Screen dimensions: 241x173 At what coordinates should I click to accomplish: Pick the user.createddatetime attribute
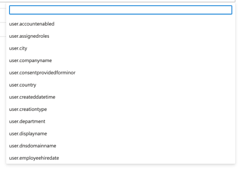click(x=120, y=97)
